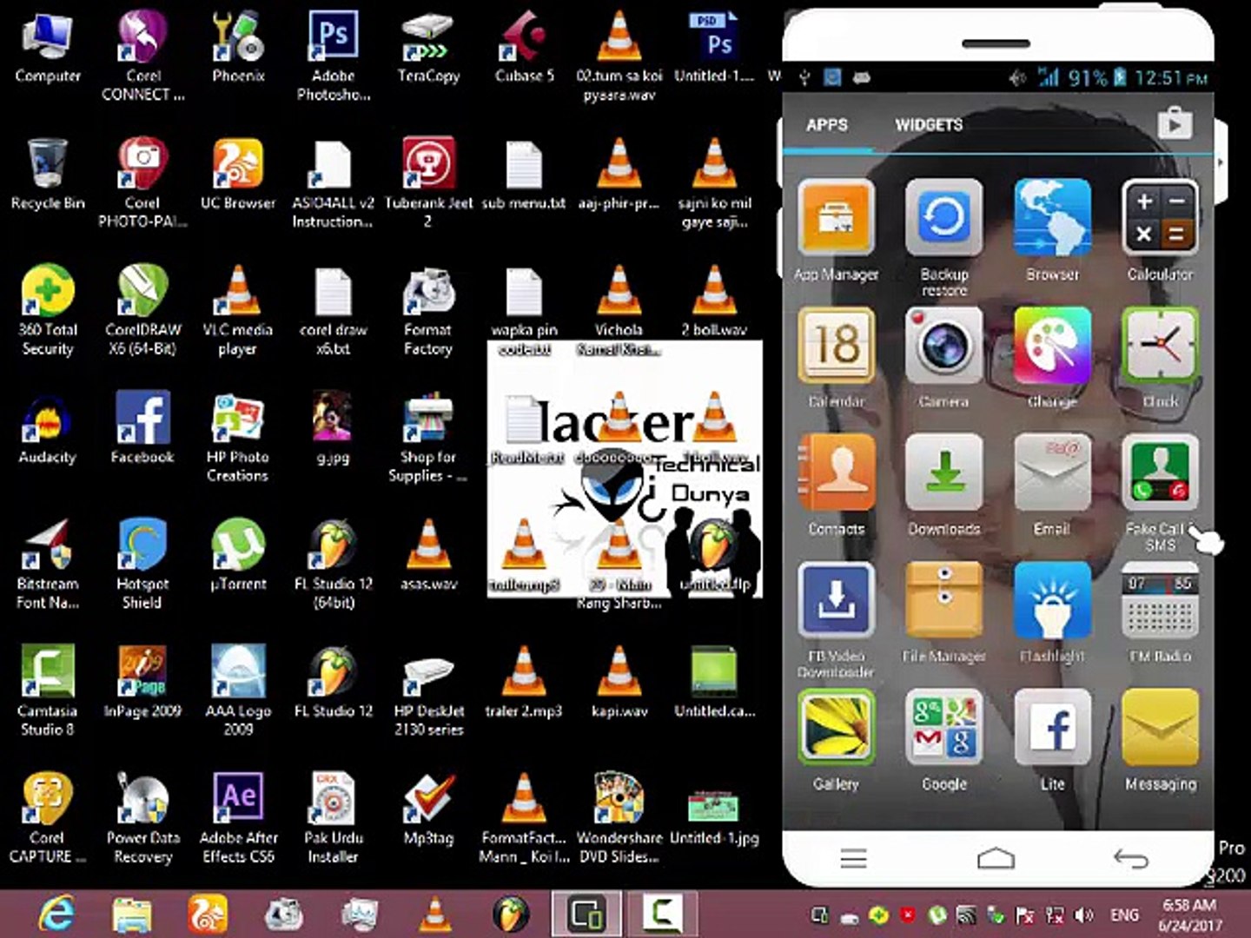Select the Recycle Bin desktop icon
This screenshot has width=1251, height=938.
point(48,175)
